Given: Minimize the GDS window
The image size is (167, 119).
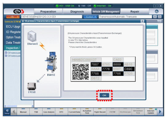Looking at the screenshot, I should point(156,6).
